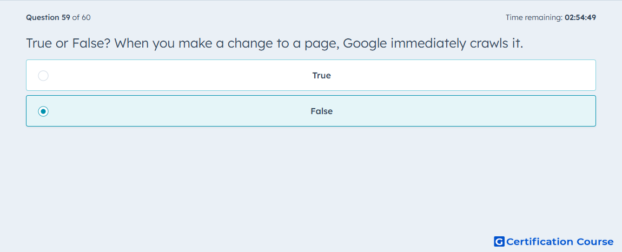Choose the white True answer card
Screen dimensions: 622x252
[311, 75]
